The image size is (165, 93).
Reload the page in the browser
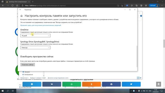(12, 5)
